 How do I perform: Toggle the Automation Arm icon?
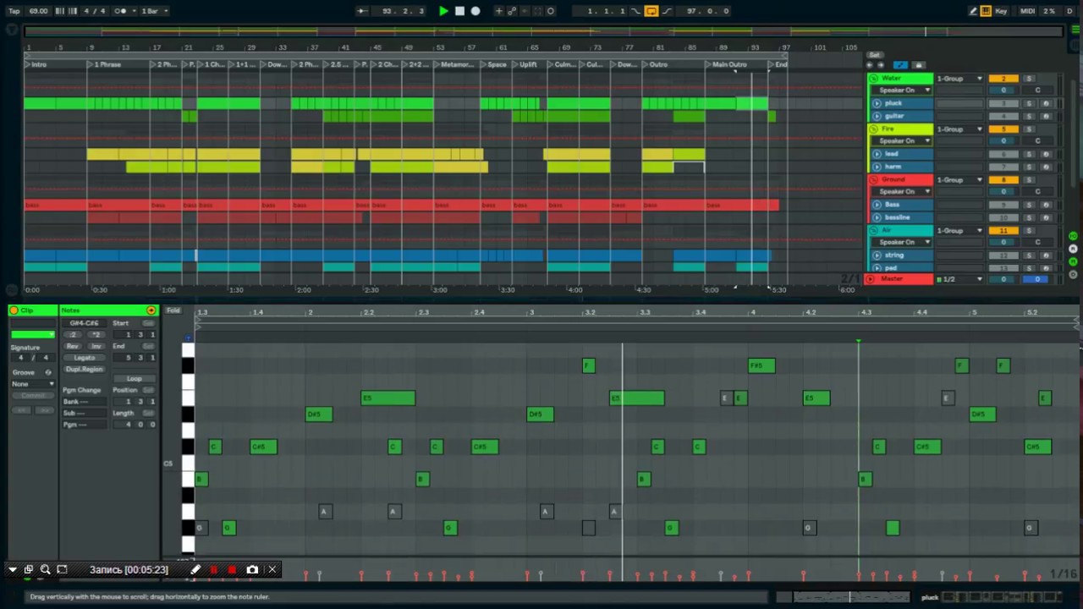click(512, 11)
